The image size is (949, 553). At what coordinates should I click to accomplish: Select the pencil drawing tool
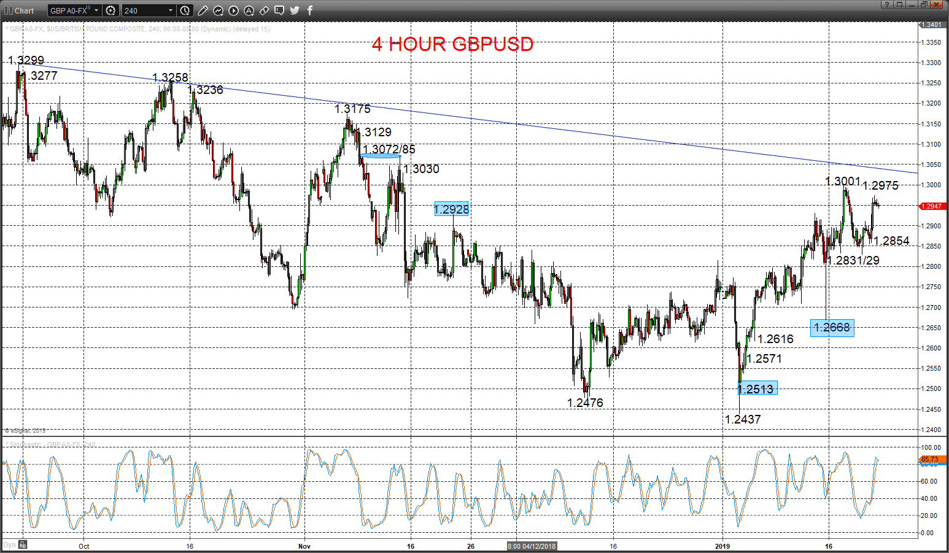click(x=203, y=10)
